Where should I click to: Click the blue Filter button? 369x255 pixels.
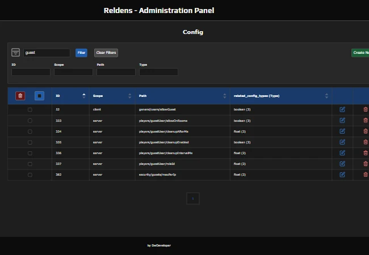click(x=81, y=53)
